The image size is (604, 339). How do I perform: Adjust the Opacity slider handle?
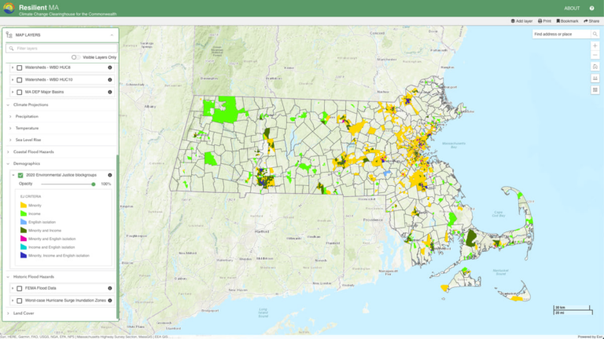pos(94,184)
